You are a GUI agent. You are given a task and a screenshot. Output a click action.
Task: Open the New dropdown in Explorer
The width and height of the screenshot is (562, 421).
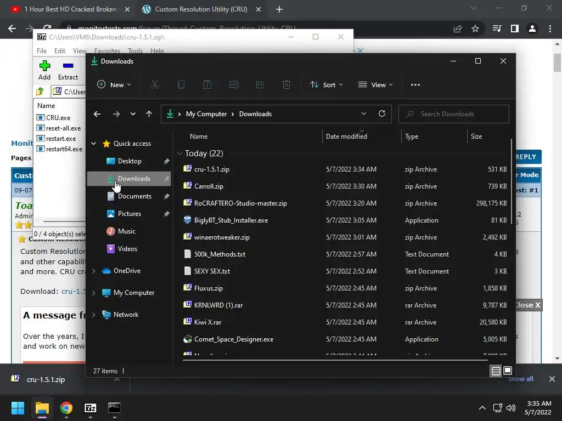click(114, 85)
